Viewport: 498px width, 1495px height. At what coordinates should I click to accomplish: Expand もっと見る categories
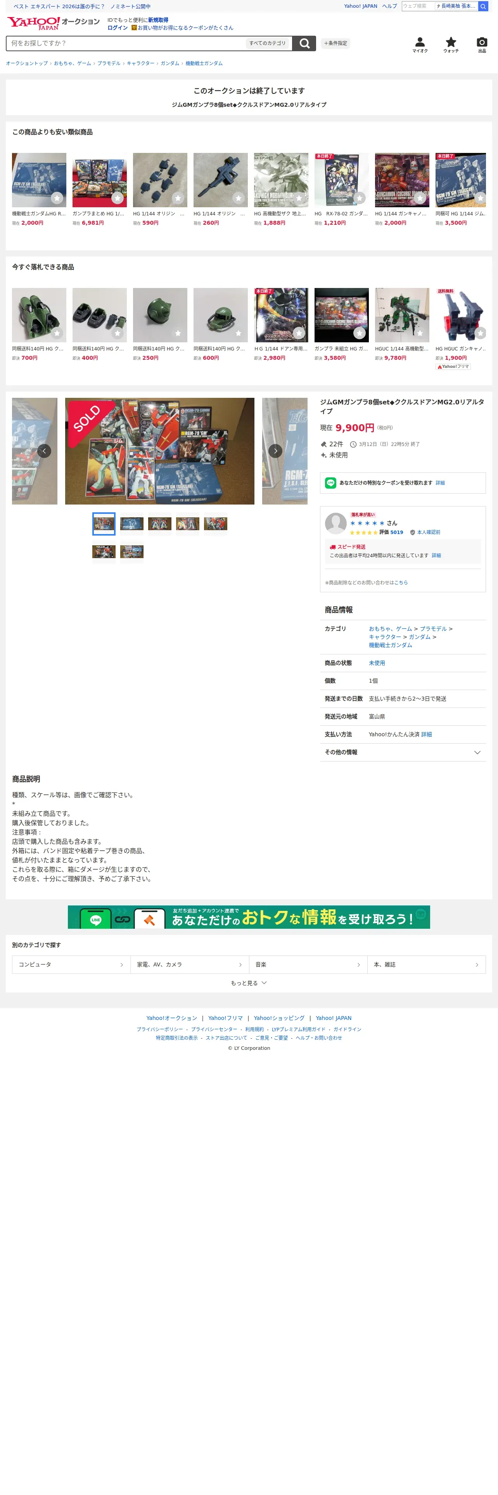[249, 983]
